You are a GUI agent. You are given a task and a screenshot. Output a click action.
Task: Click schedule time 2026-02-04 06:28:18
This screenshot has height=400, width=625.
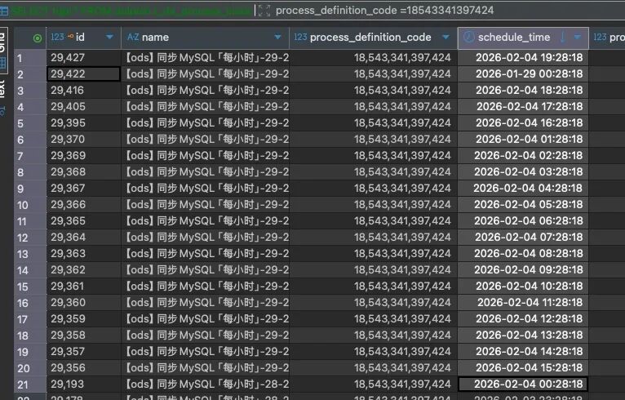[523, 221]
